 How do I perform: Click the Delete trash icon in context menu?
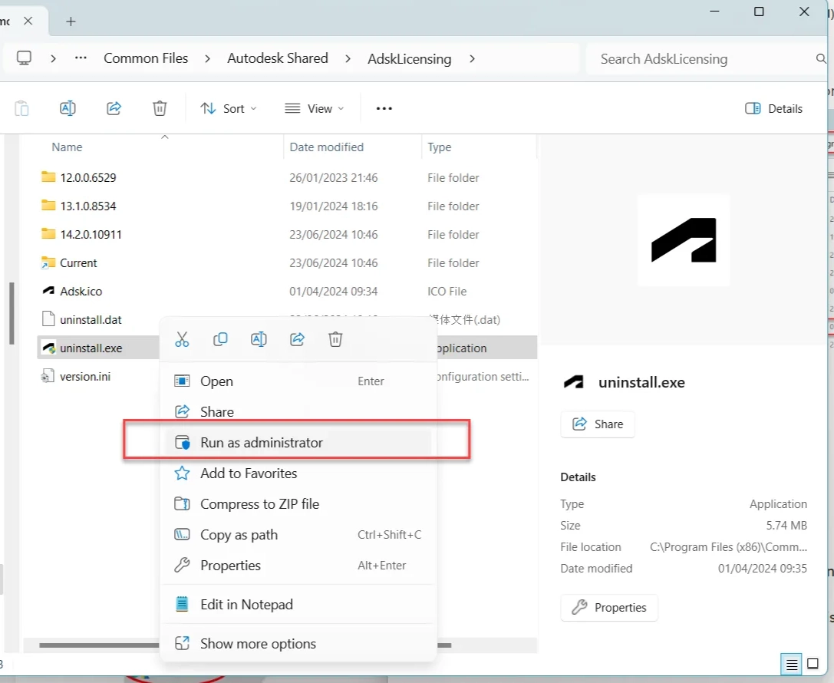click(x=335, y=339)
